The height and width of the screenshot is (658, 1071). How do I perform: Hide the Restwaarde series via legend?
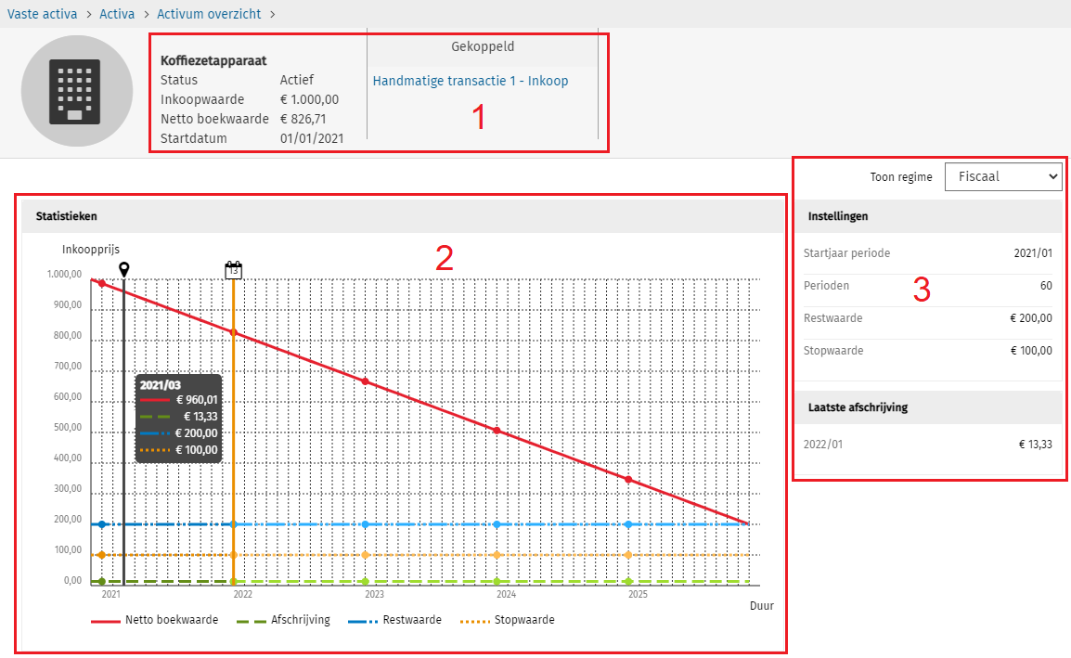tap(394, 620)
